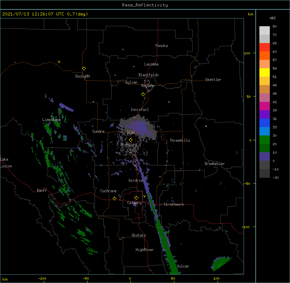
Task: Click the yellow V marker northwest of RockyMH
Action: (x=59, y=62)
